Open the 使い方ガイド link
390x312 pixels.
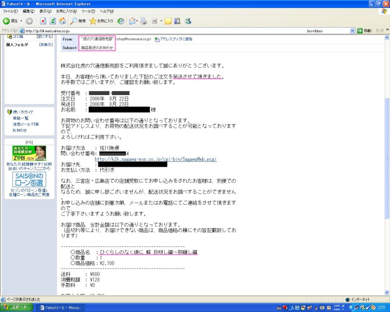(x=23, y=112)
